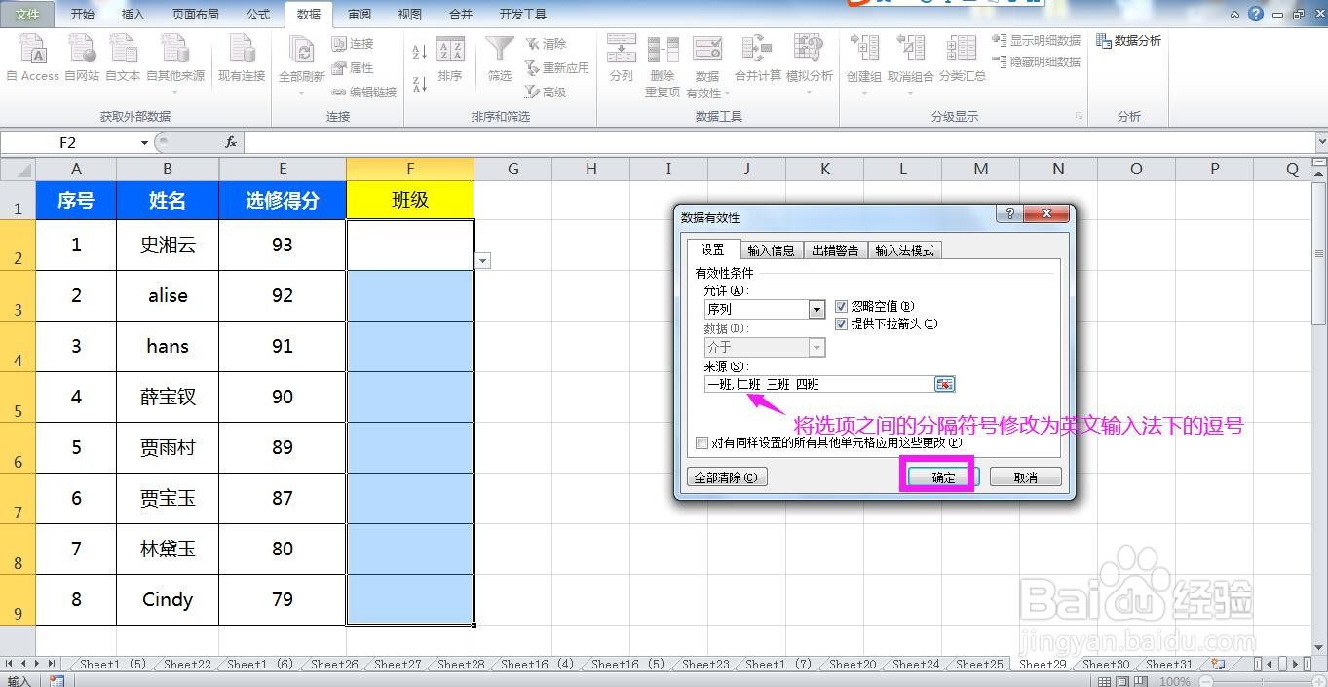Select the cell containing Cindy
Screen dimensions: 1328x687
(x=168, y=599)
